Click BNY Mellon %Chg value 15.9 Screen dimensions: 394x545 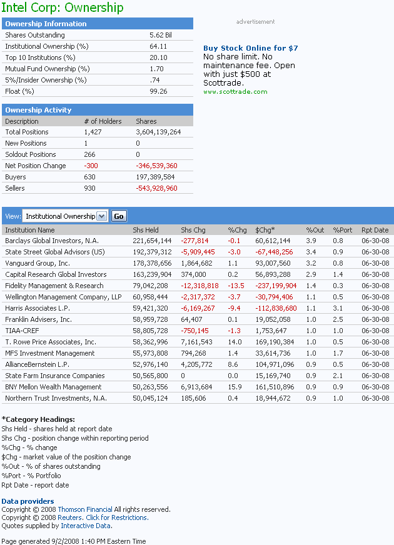tap(235, 387)
